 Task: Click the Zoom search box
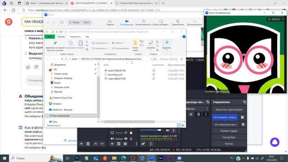[80, 22]
